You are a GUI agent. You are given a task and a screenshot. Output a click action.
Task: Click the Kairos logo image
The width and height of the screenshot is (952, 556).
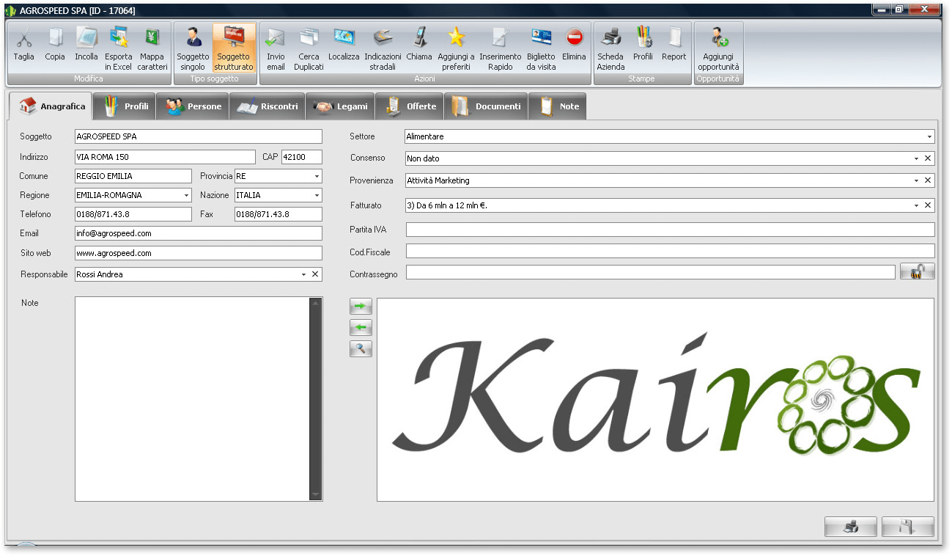point(655,400)
